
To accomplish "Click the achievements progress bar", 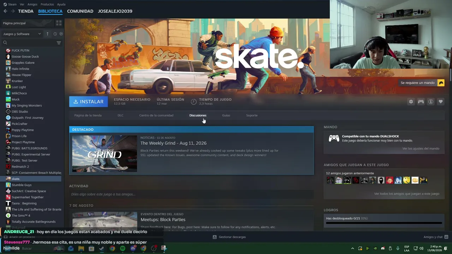I will coord(384,223).
